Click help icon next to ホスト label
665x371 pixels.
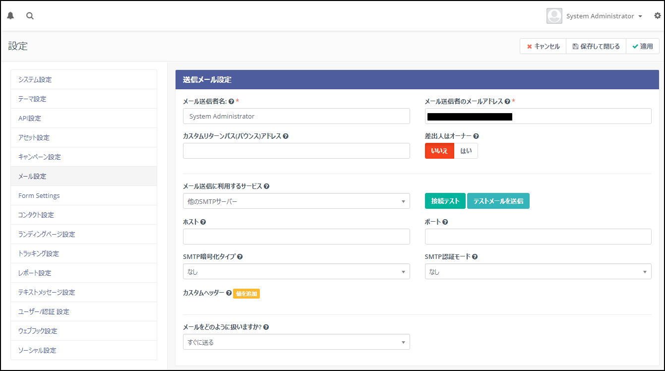pos(203,222)
